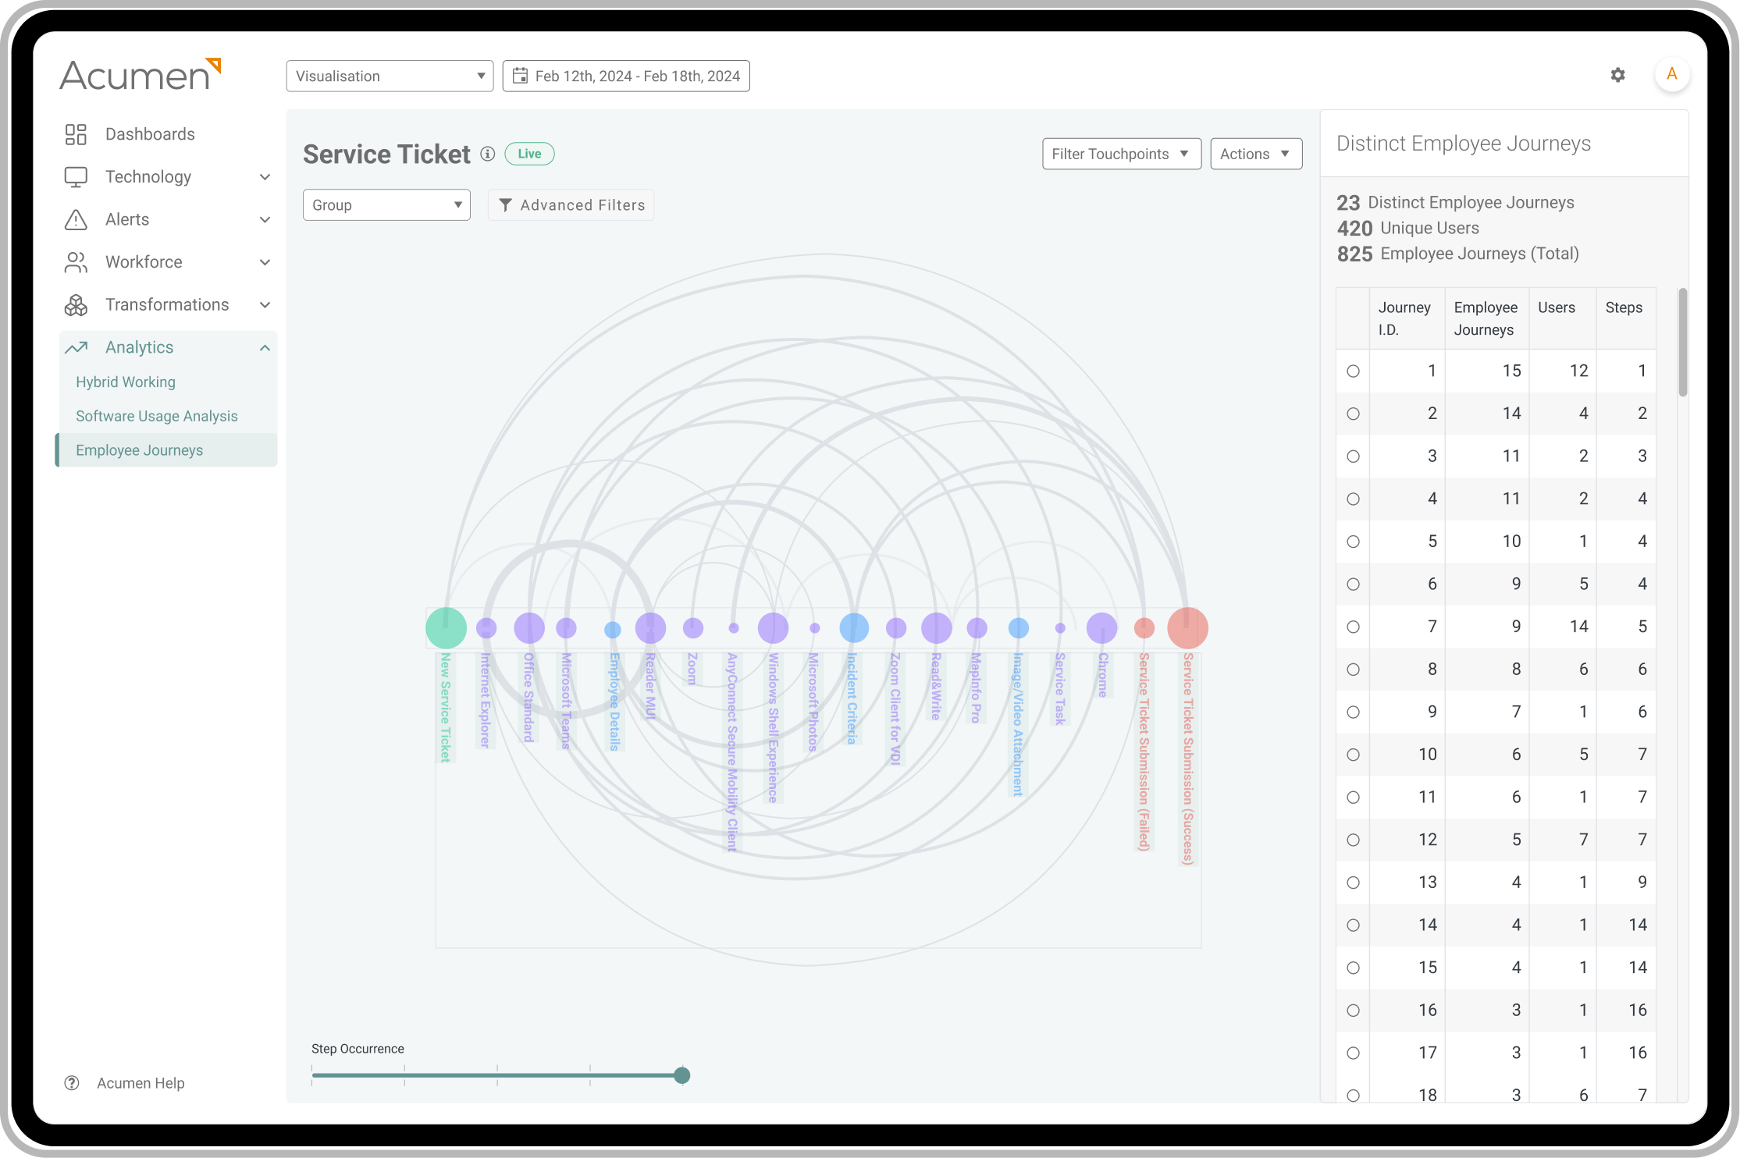Click the Acumen Help icon
This screenshot has height=1158, width=1740.
point(73,1083)
